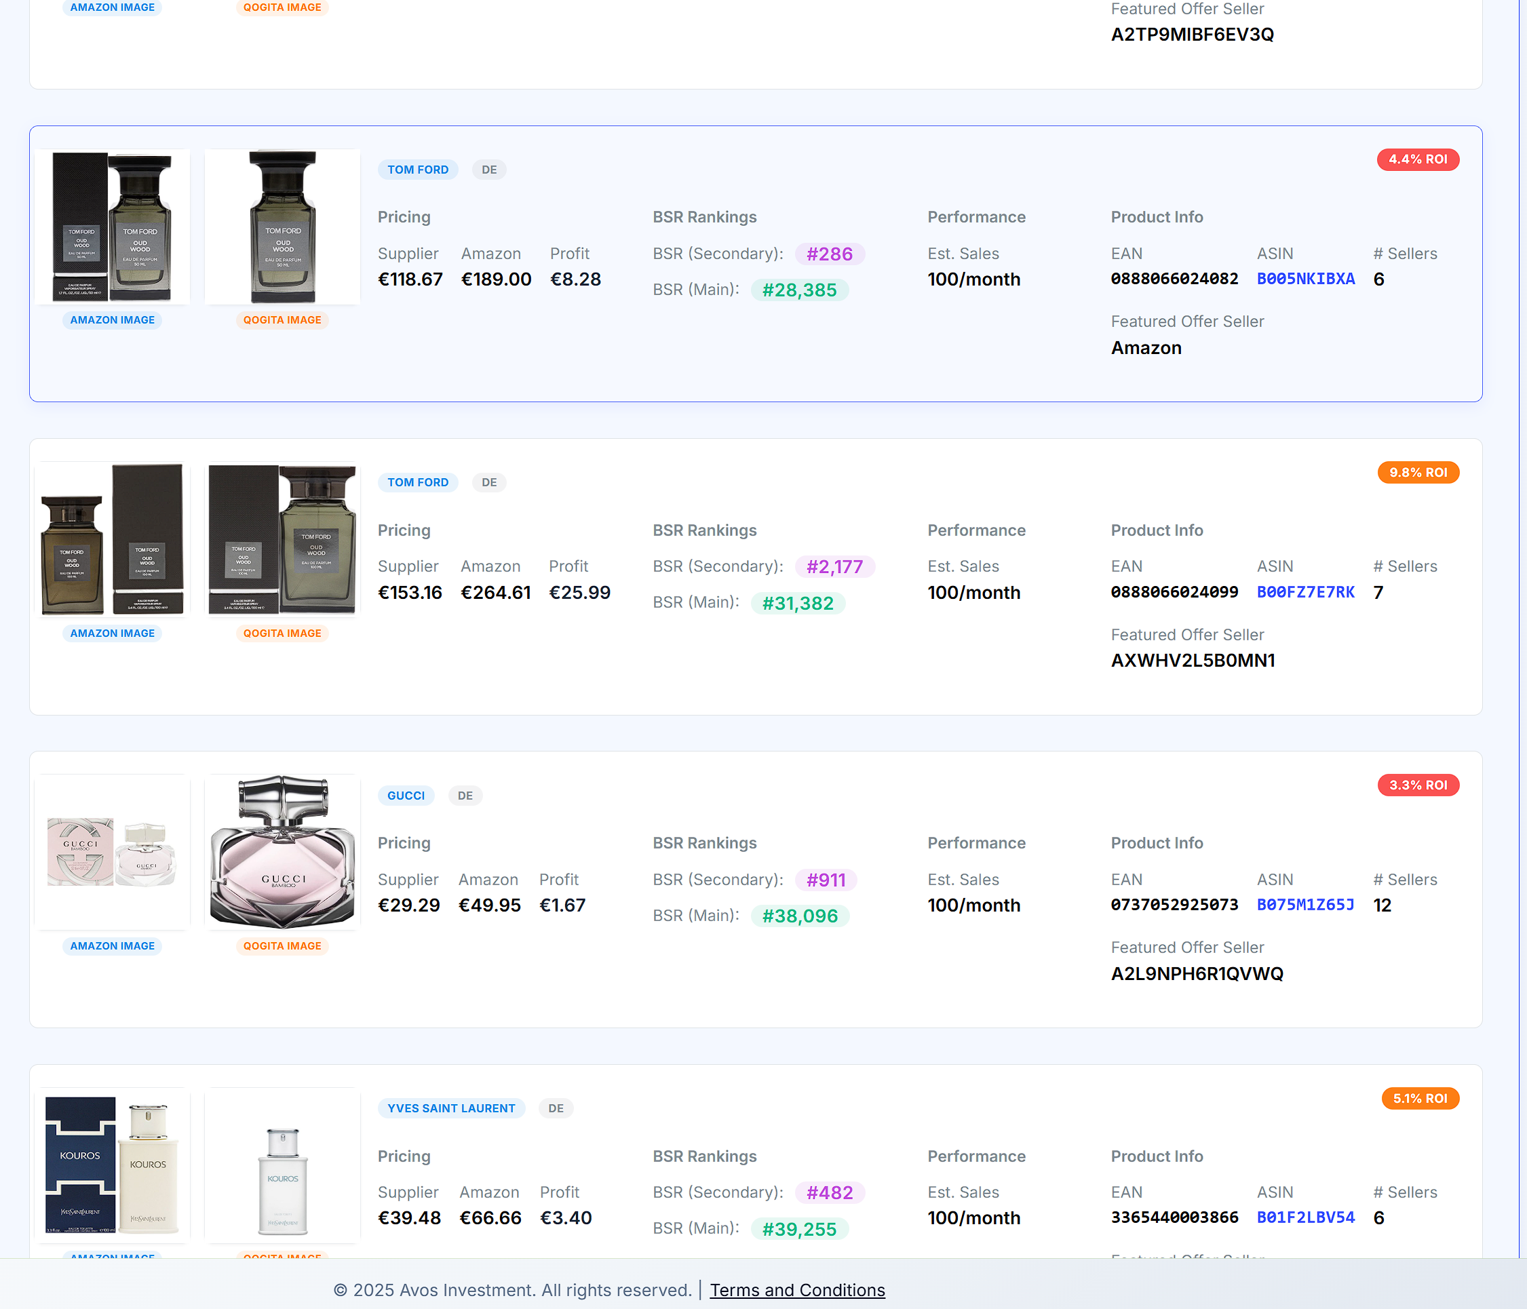Select the TOM FORD brand badge on Oud Wood 50ml

[x=418, y=169]
